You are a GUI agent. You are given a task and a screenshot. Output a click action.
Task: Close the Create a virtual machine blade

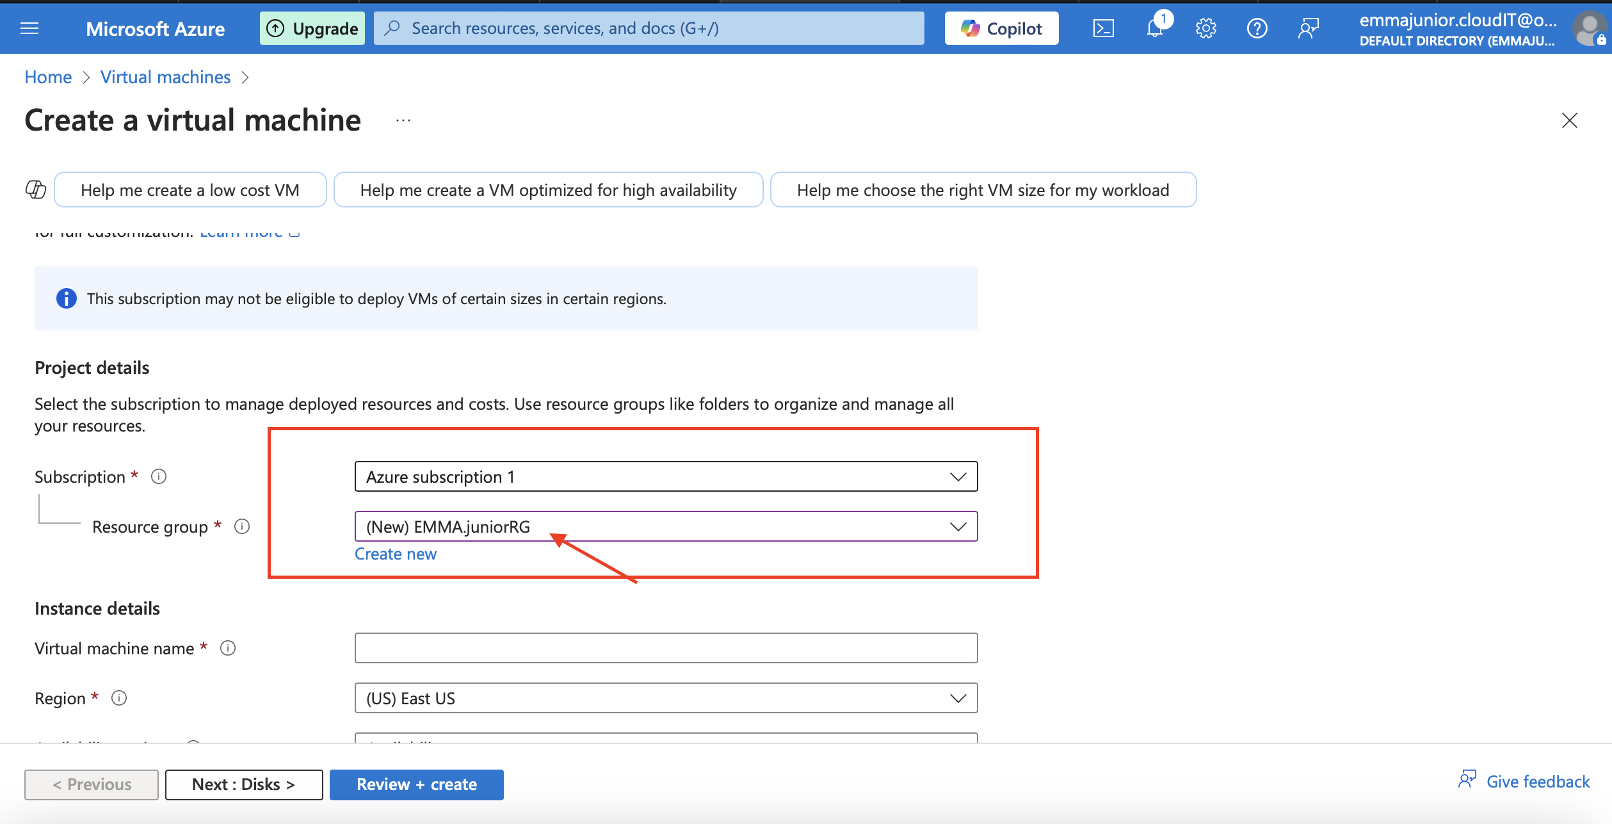tap(1569, 120)
